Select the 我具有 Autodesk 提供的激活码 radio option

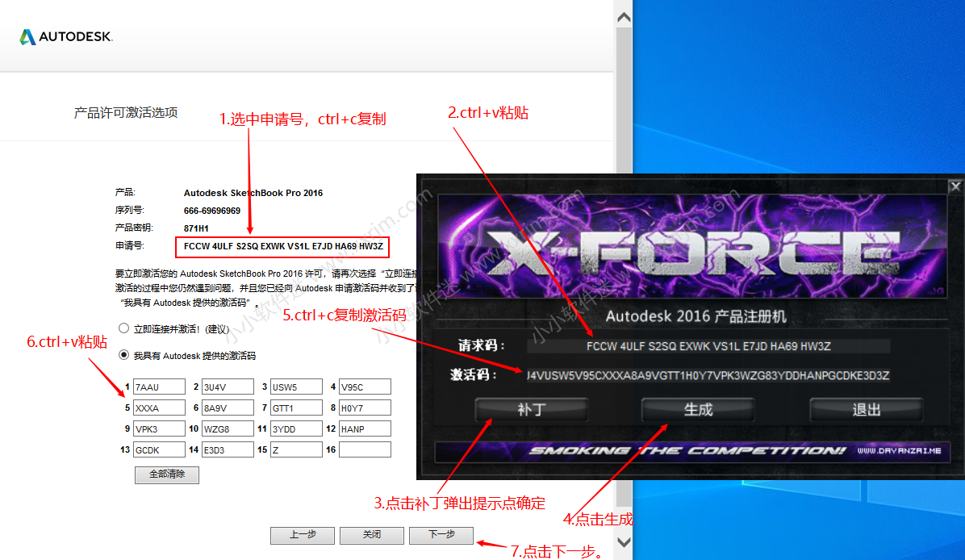point(123,354)
